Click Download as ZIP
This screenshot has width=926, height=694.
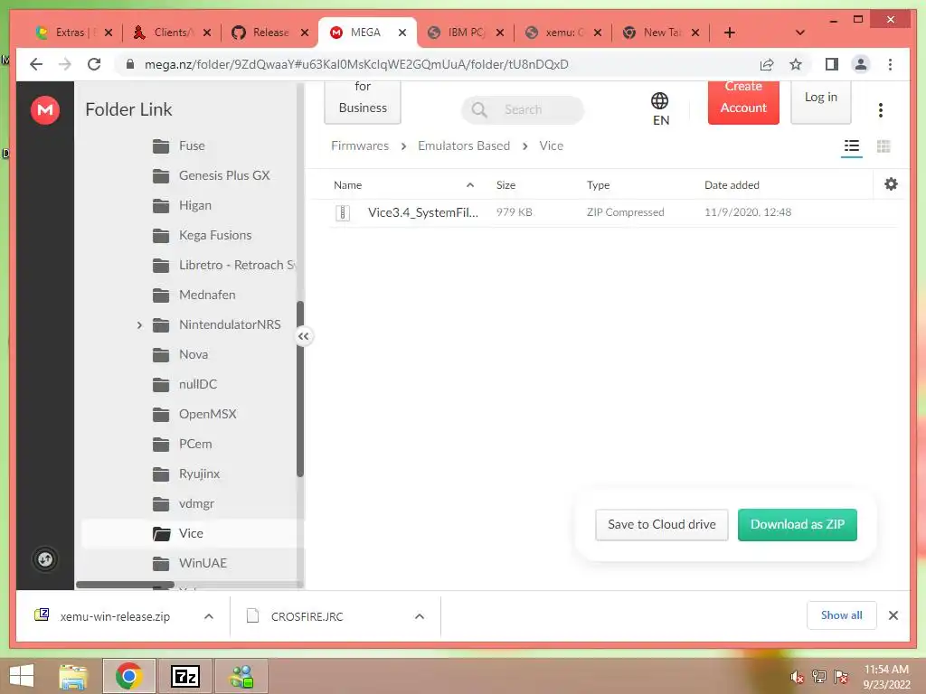click(x=798, y=525)
